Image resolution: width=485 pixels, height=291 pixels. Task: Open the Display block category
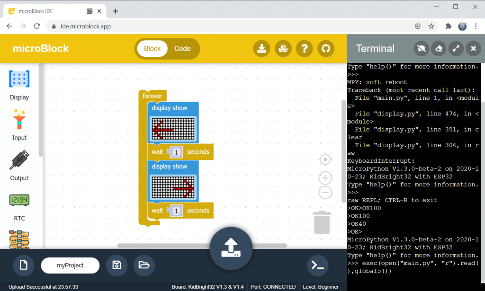pos(19,85)
